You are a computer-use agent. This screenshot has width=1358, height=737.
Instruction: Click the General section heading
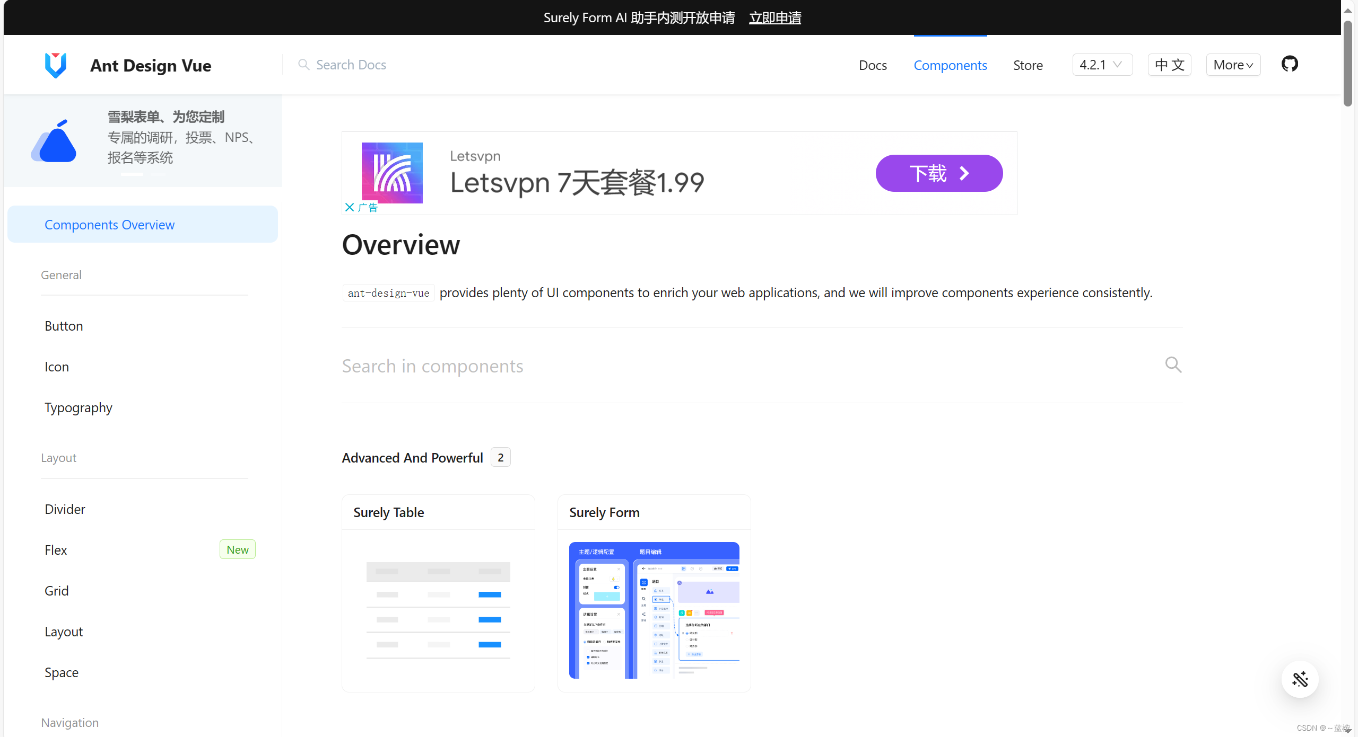pos(61,275)
